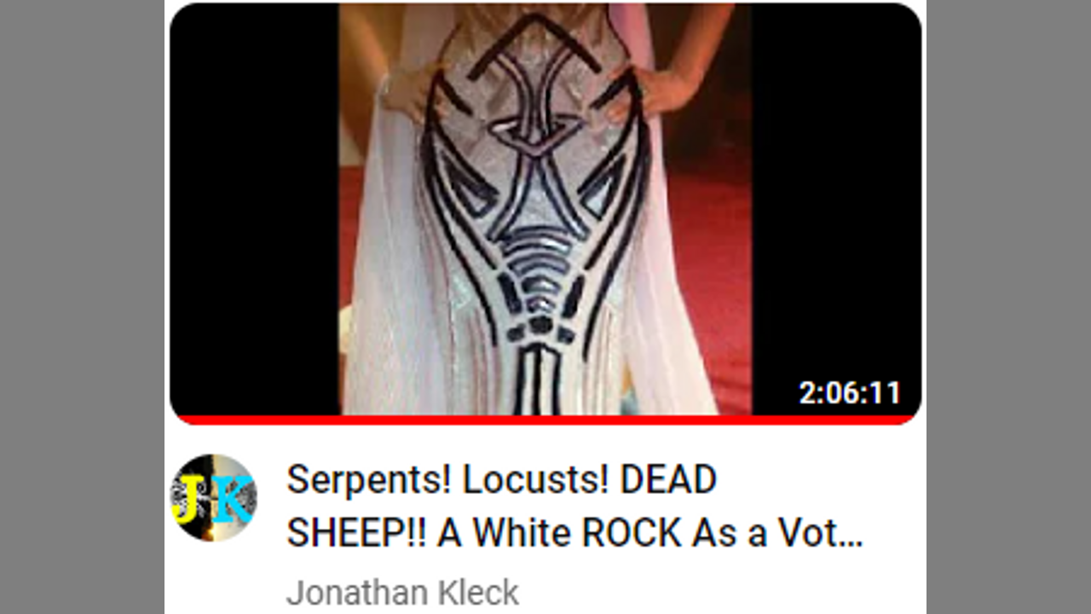Click the black right pillar of the thumbnail
1091x614 pixels.
point(836,192)
